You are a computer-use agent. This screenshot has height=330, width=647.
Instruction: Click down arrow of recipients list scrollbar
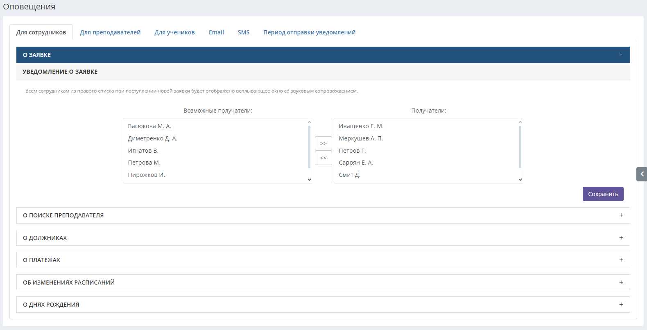(x=520, y=179)
